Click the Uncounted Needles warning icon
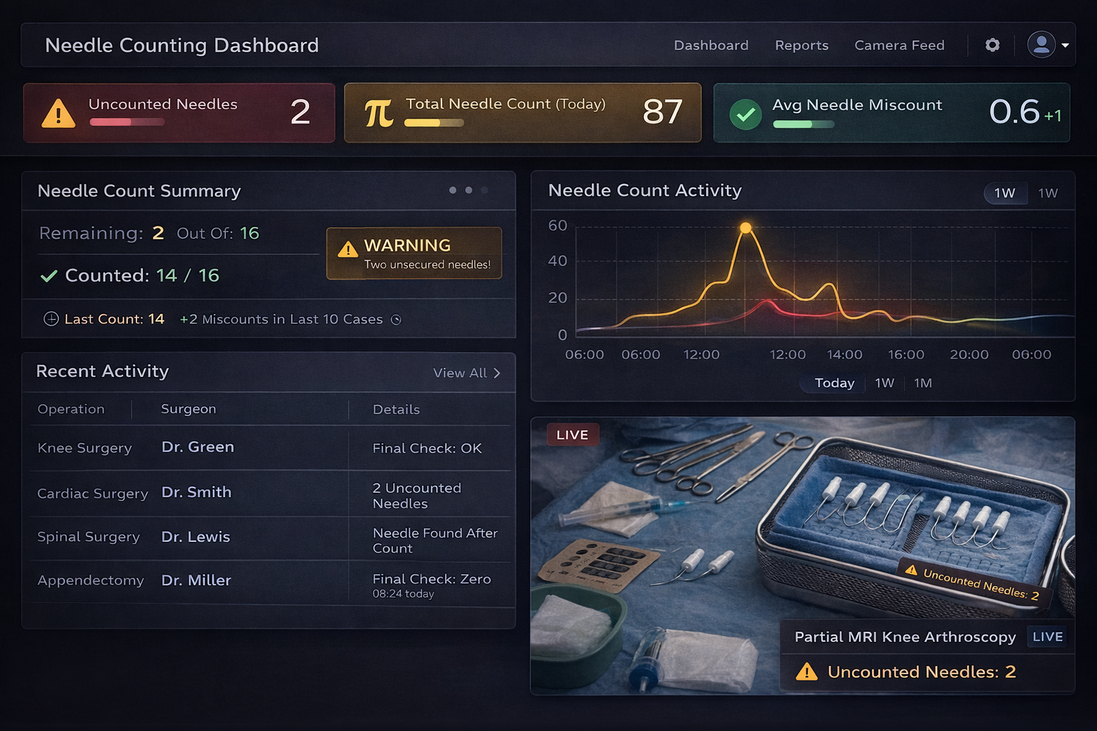 [x=58, y=113]
